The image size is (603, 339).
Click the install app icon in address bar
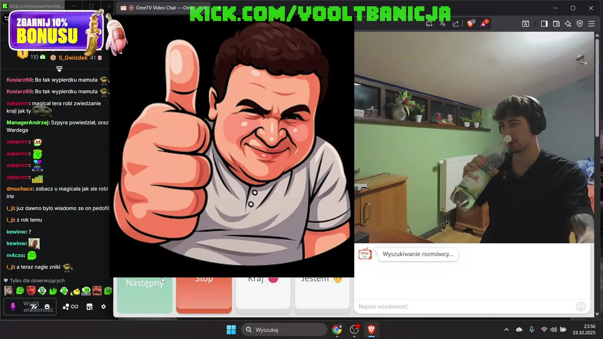coord(429,24)
